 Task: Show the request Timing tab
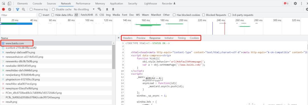pyautogui.click(x=182, y=38)
